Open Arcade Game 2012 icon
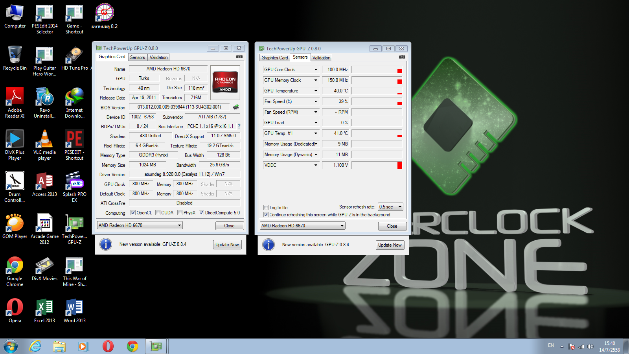This screenshot has height=354, width=629. click(45, 229)
